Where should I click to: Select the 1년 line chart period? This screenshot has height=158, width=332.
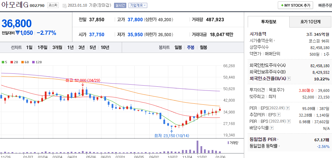click(71, 47)
